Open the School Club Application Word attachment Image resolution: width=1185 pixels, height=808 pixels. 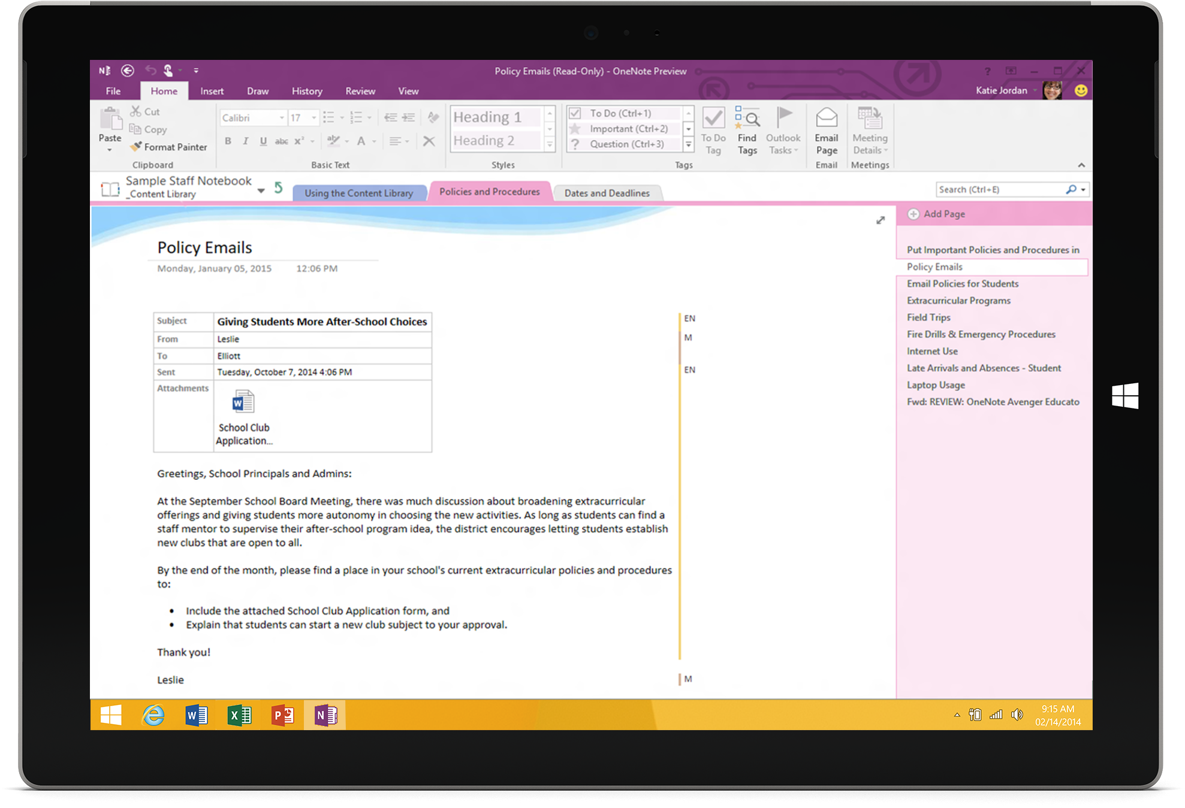tap(244, 417)
